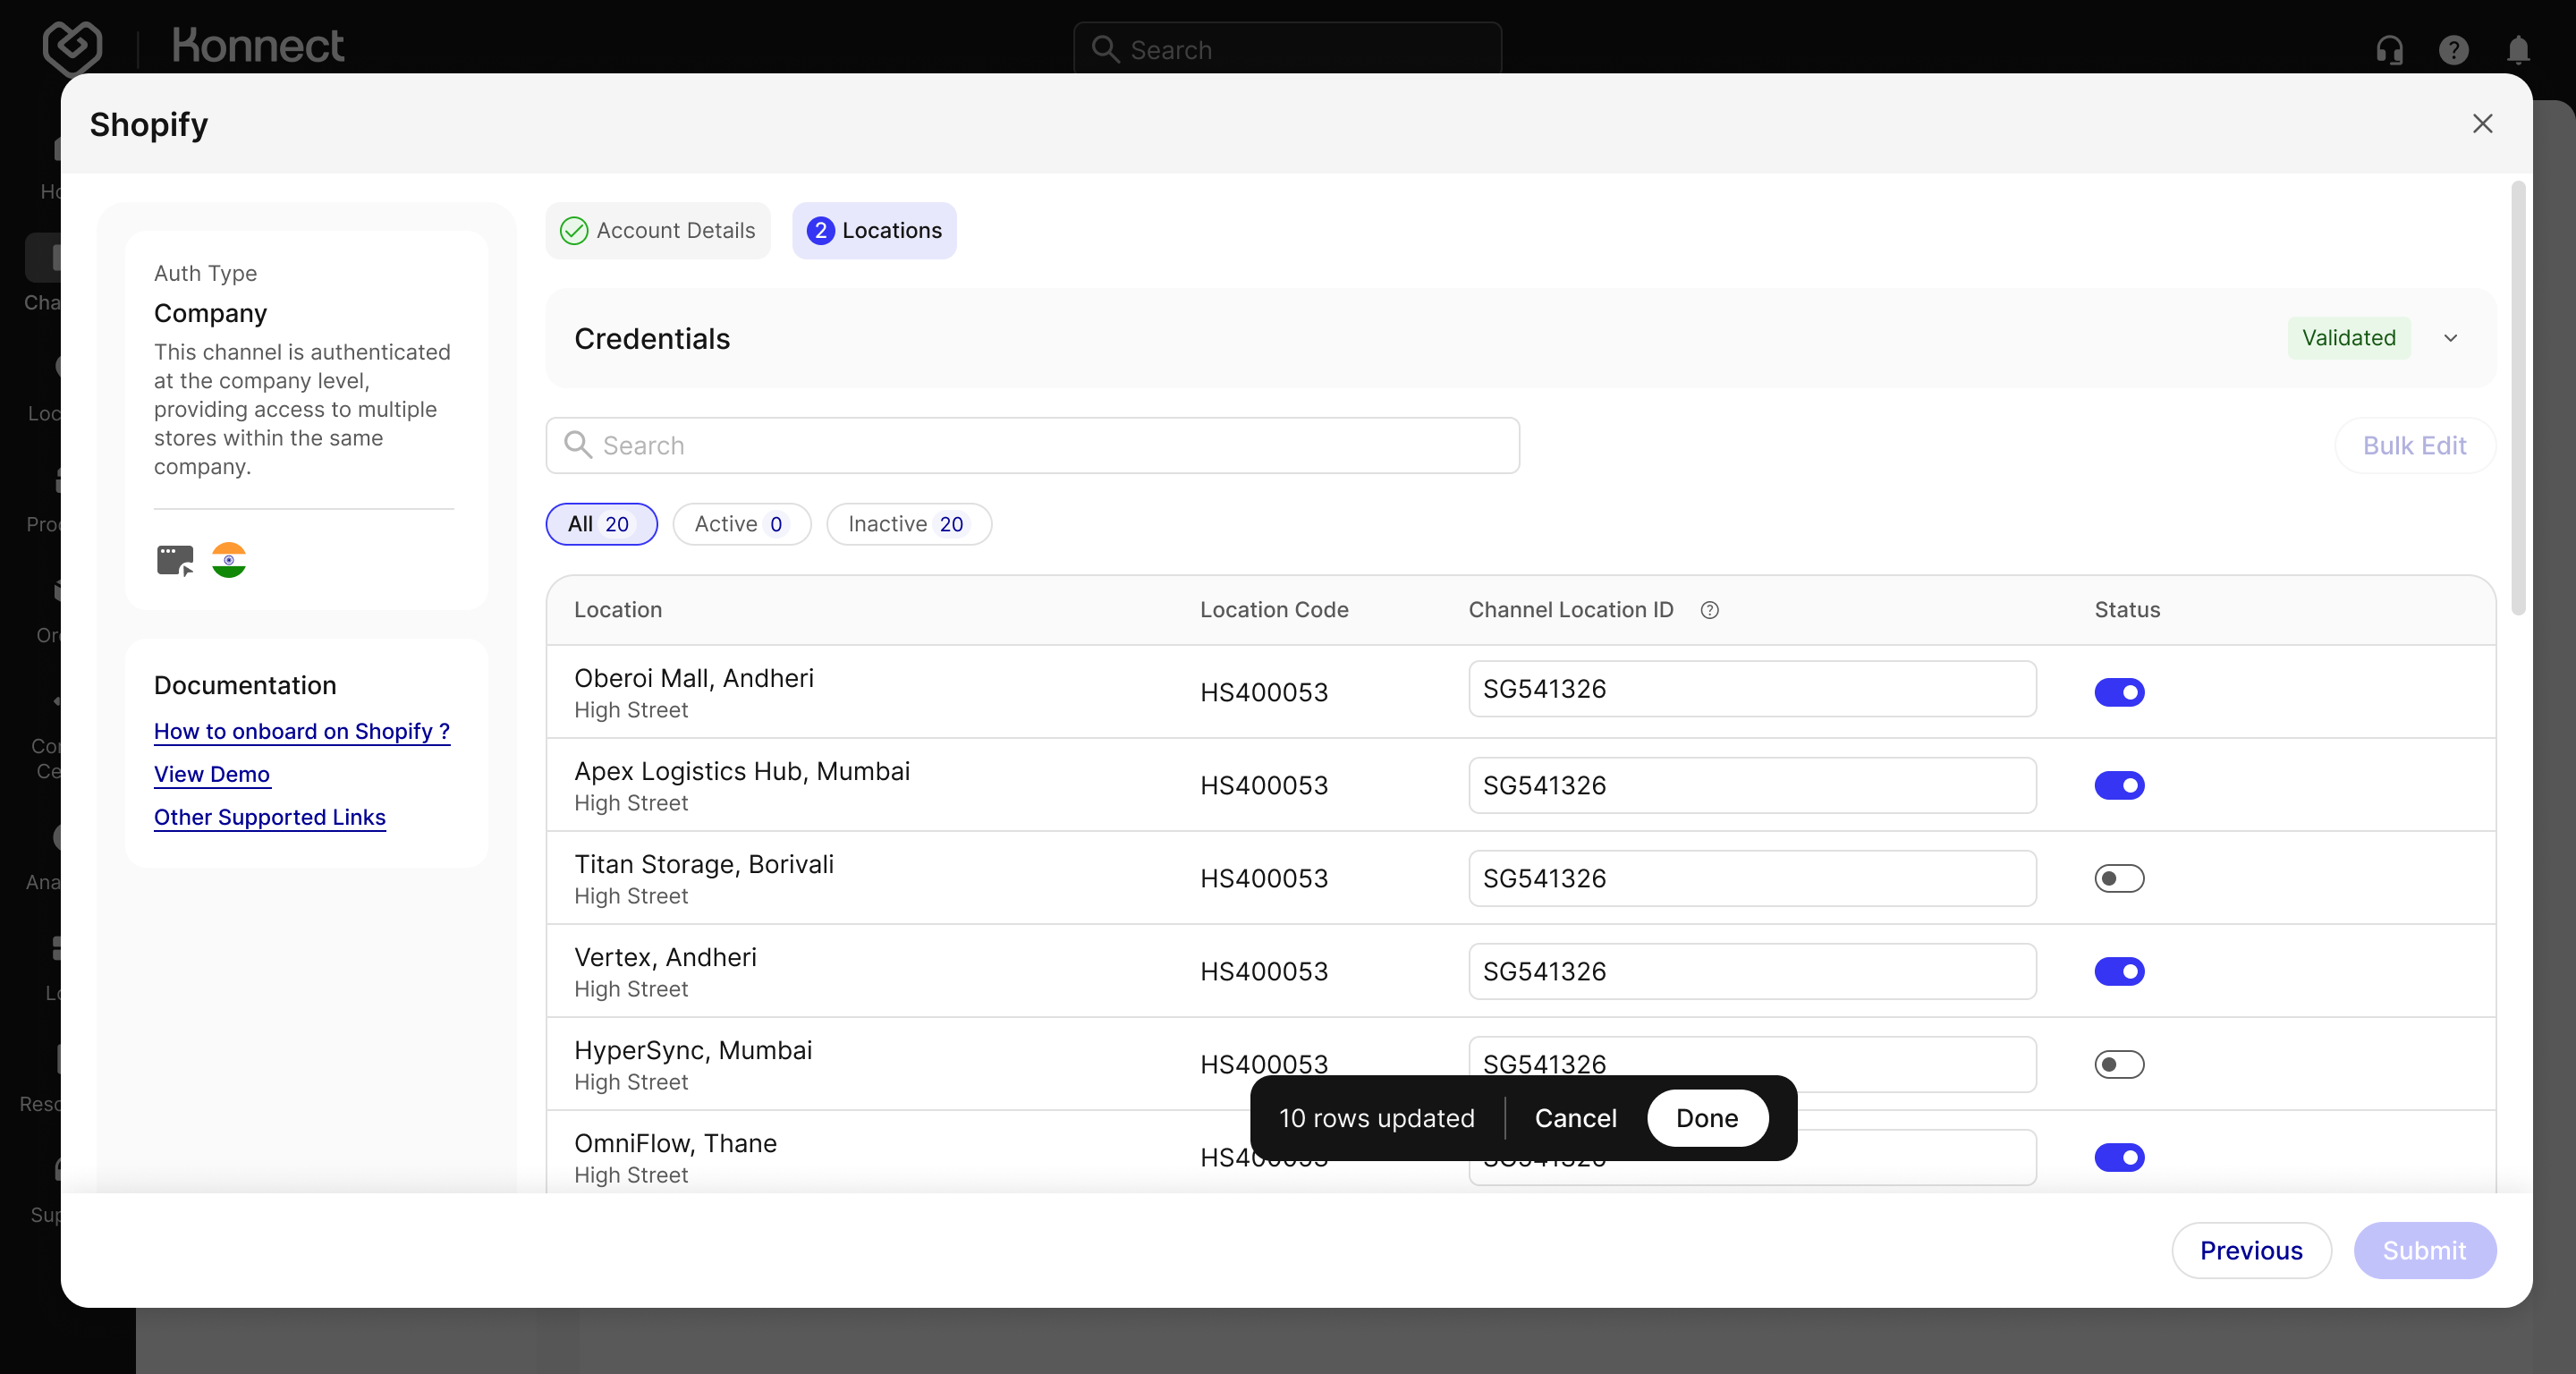Click the top bar search magnifier icon
This screenshot has height=1374, width=2576.
(1105, 49)
